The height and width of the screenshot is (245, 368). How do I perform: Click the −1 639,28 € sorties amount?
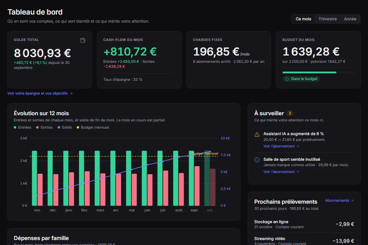pyautogui.click(x=114, y=67)
